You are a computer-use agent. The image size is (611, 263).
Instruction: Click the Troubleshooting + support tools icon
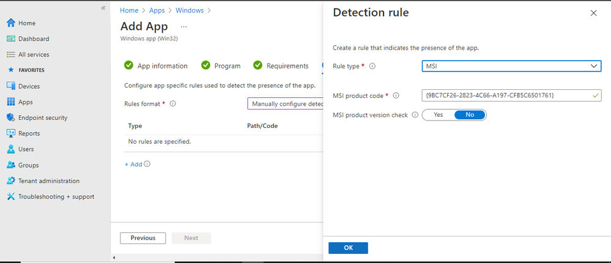[10, 196]
